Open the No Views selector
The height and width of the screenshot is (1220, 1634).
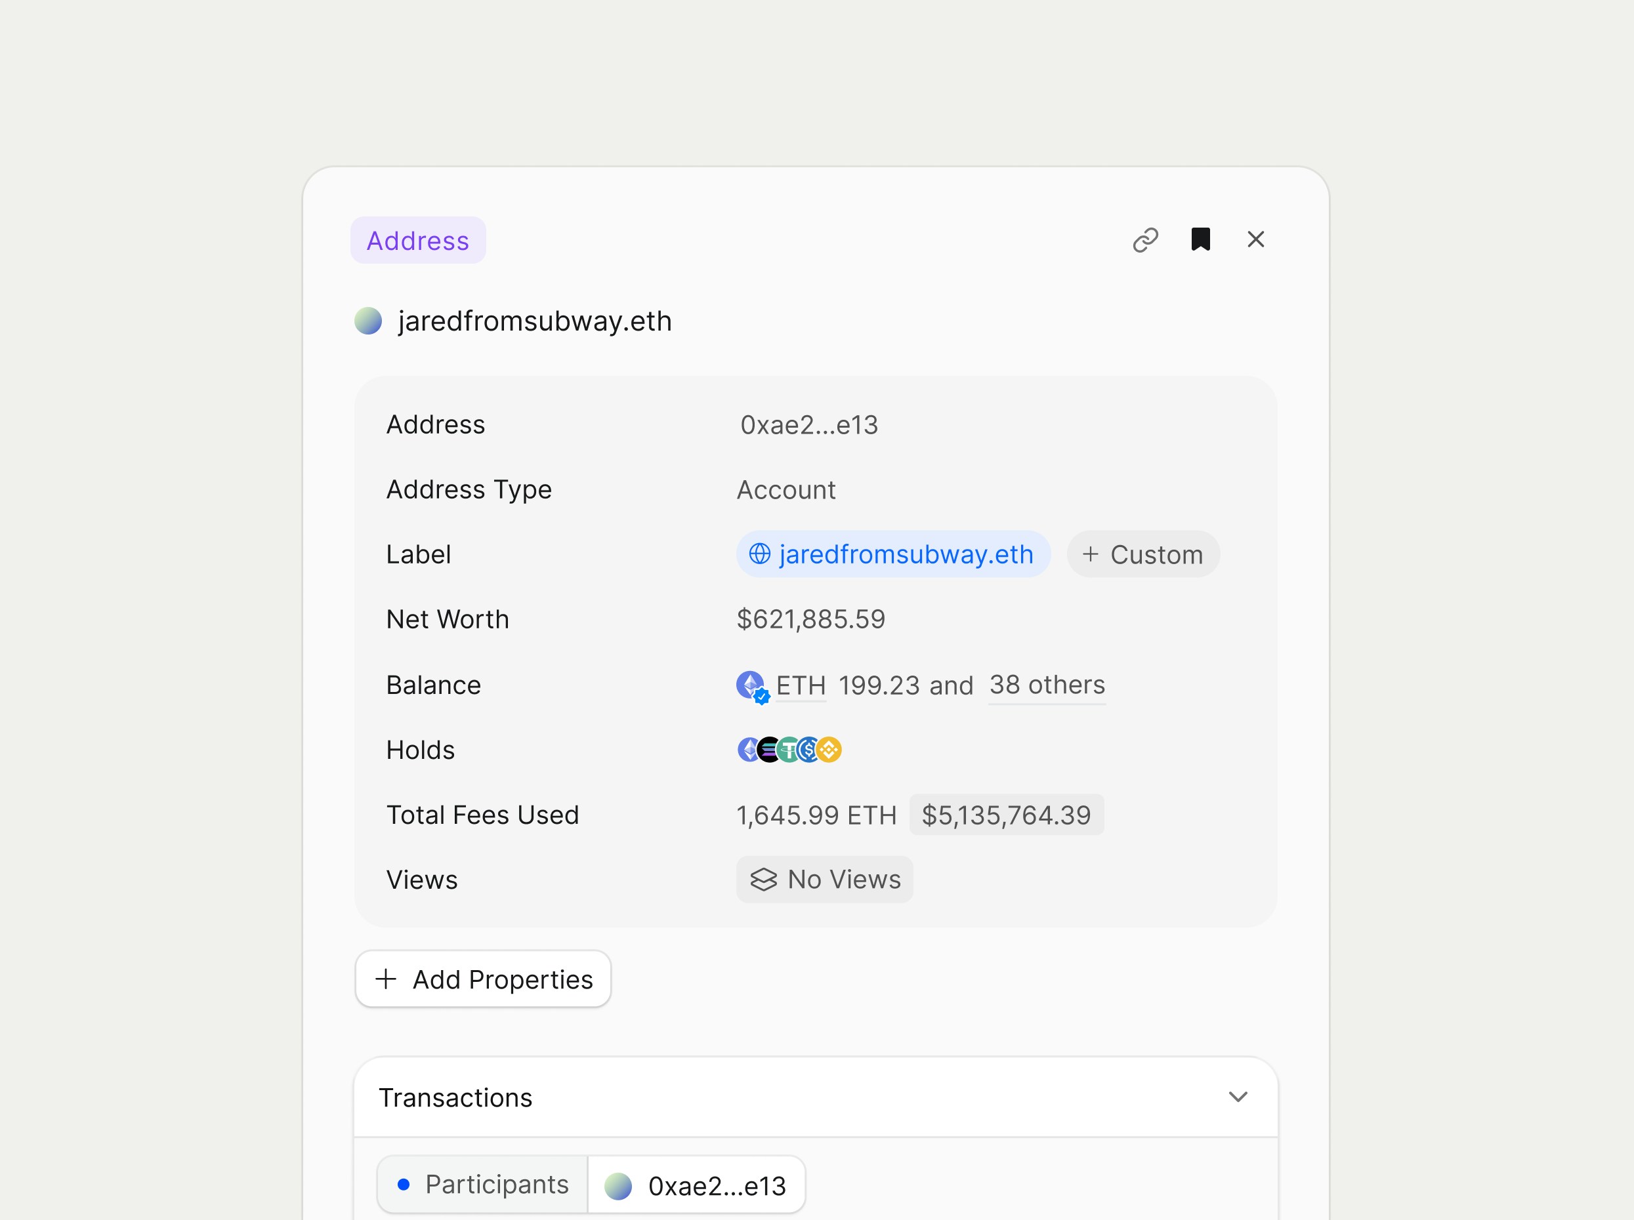pyautogui.click(x=824, y=879)
